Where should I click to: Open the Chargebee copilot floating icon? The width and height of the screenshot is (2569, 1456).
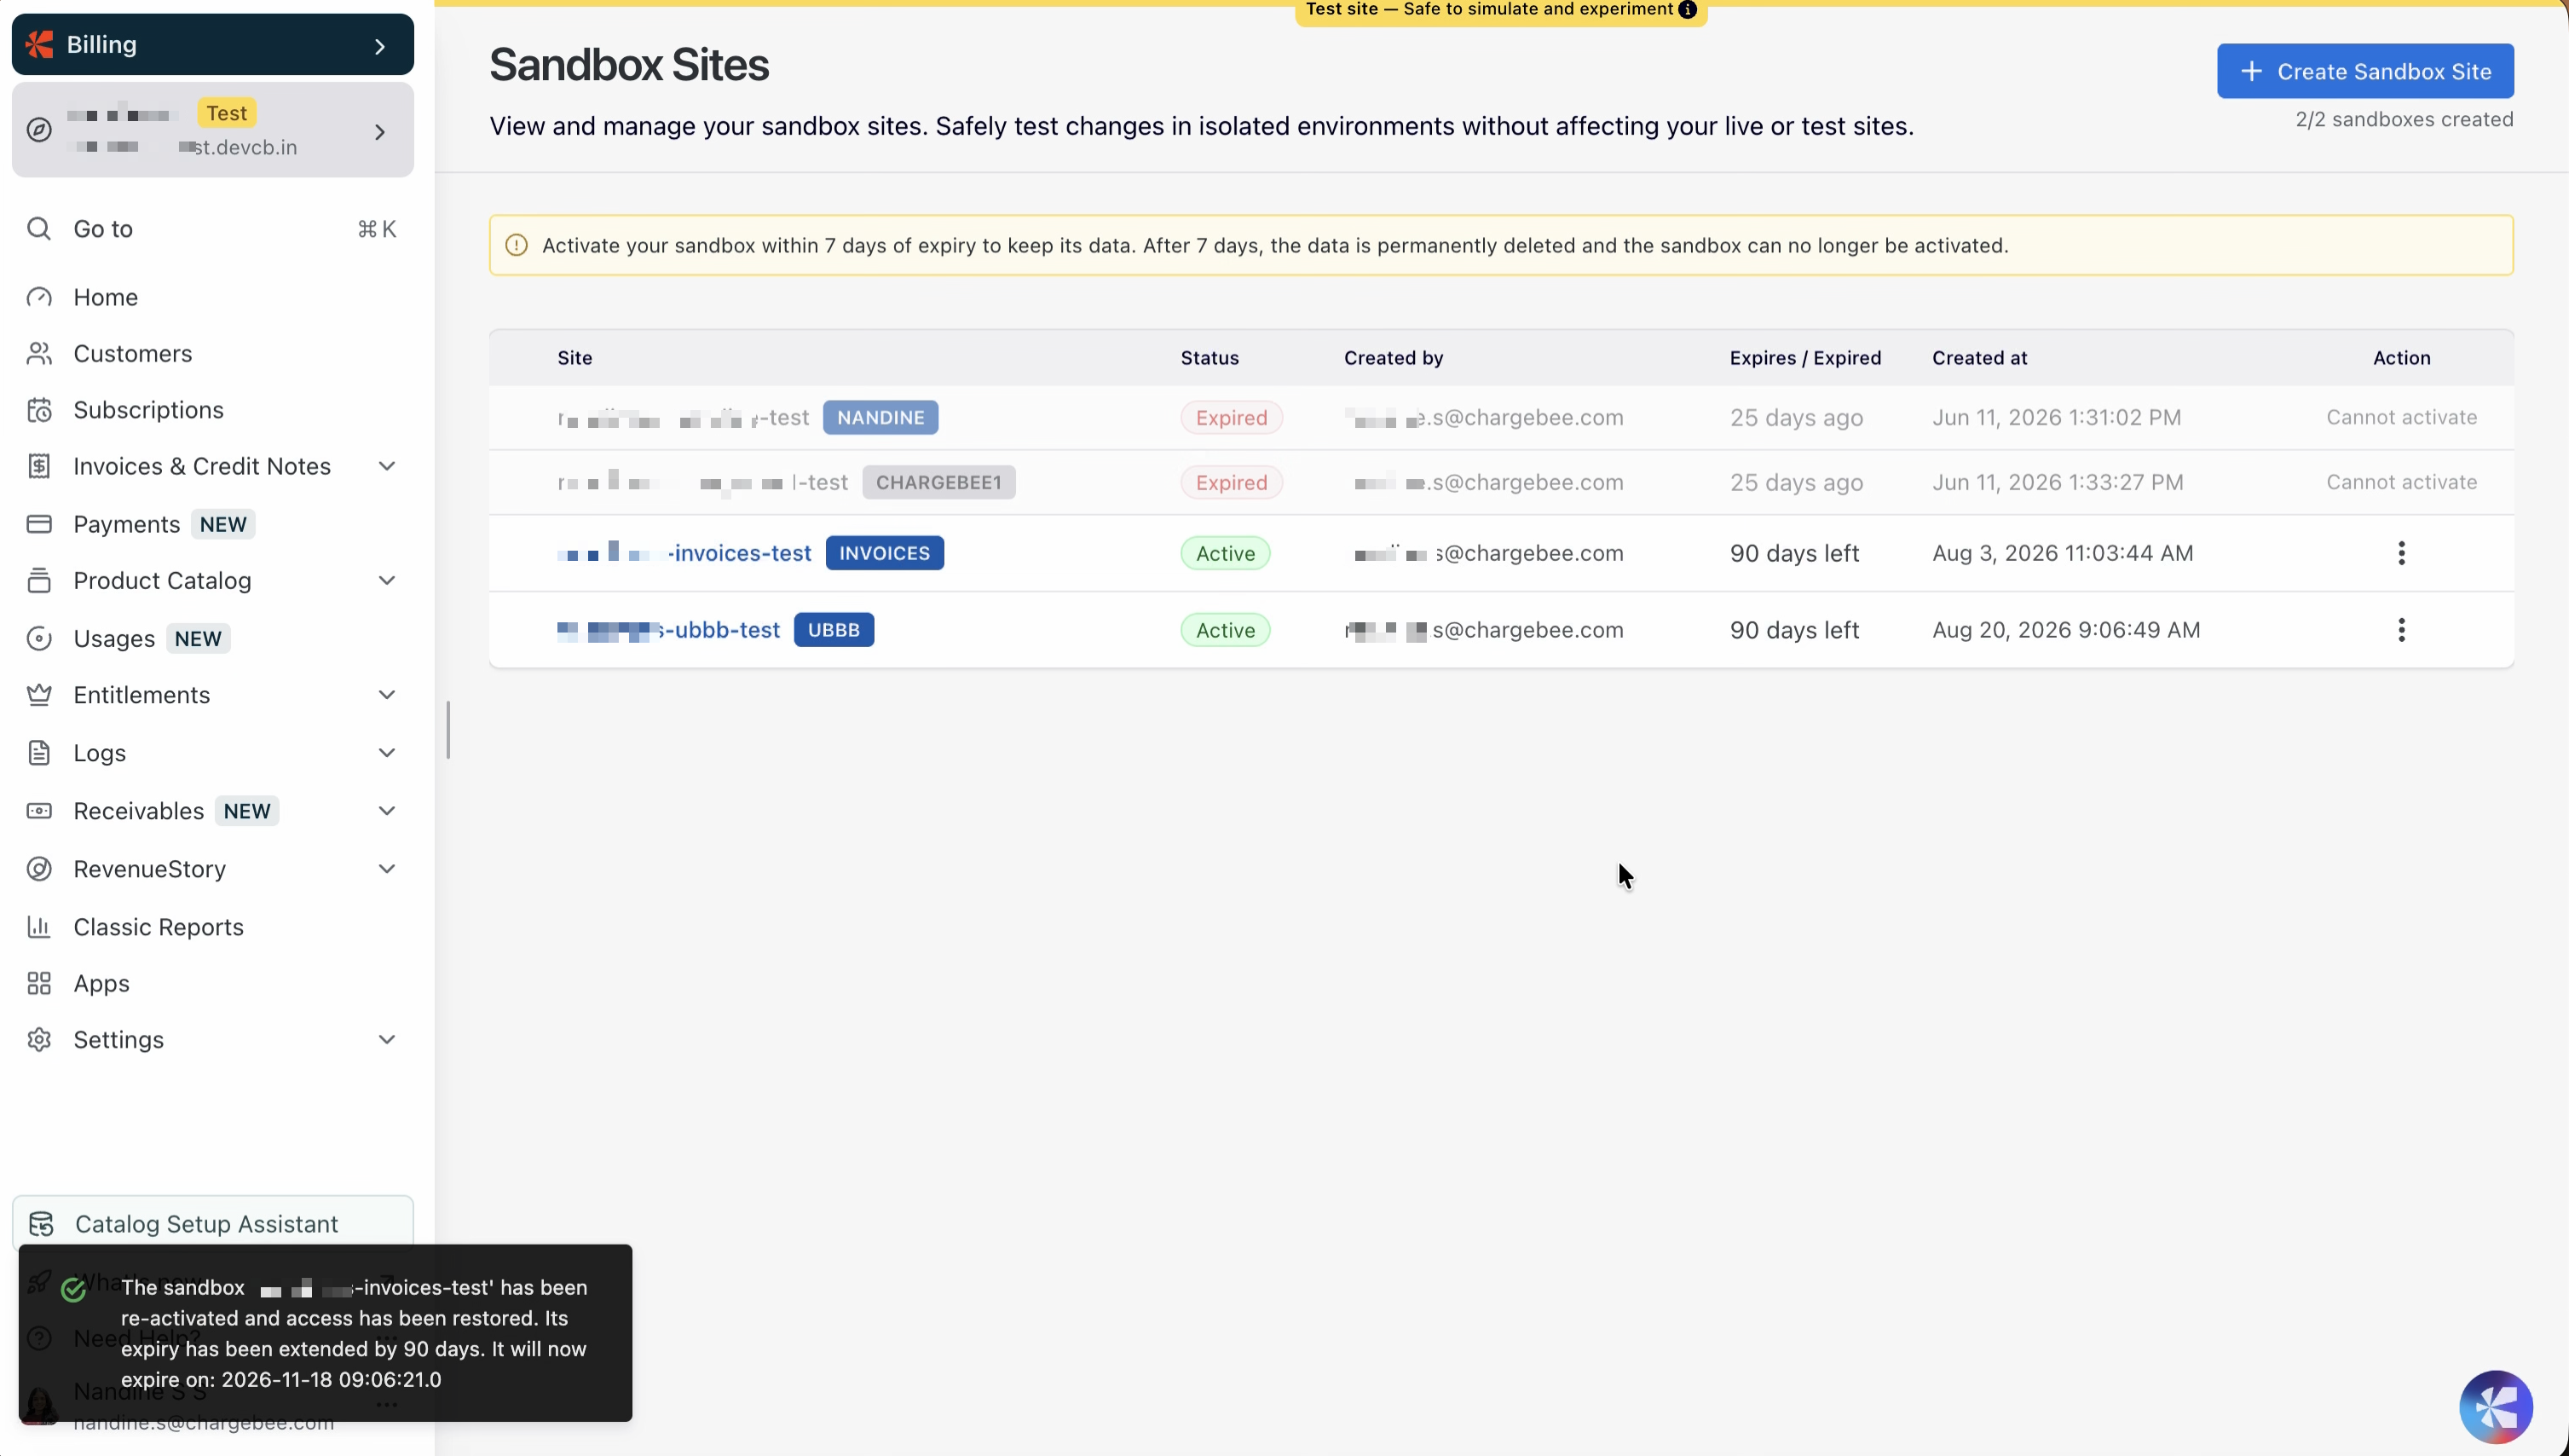coord(2496,1407)
